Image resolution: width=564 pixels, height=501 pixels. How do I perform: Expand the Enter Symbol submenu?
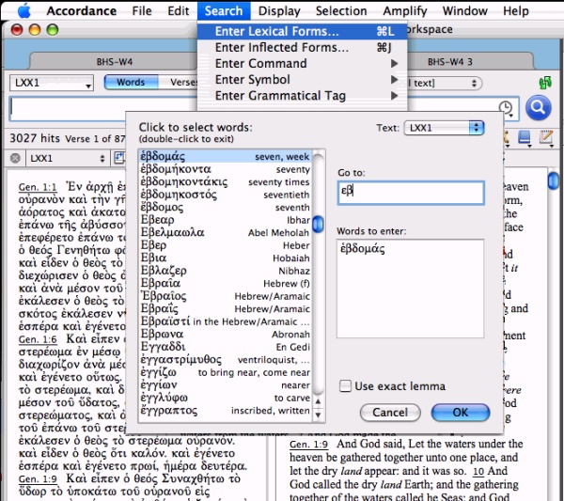tap(302, 80)
